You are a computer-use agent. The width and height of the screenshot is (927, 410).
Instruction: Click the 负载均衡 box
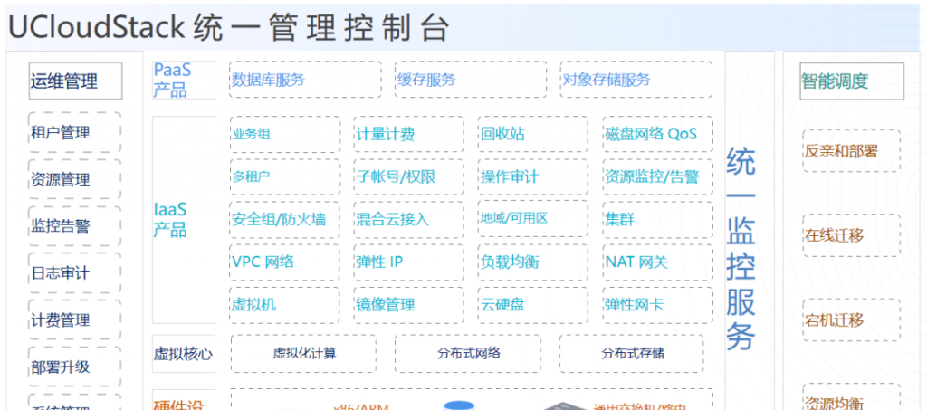point(533,262)
